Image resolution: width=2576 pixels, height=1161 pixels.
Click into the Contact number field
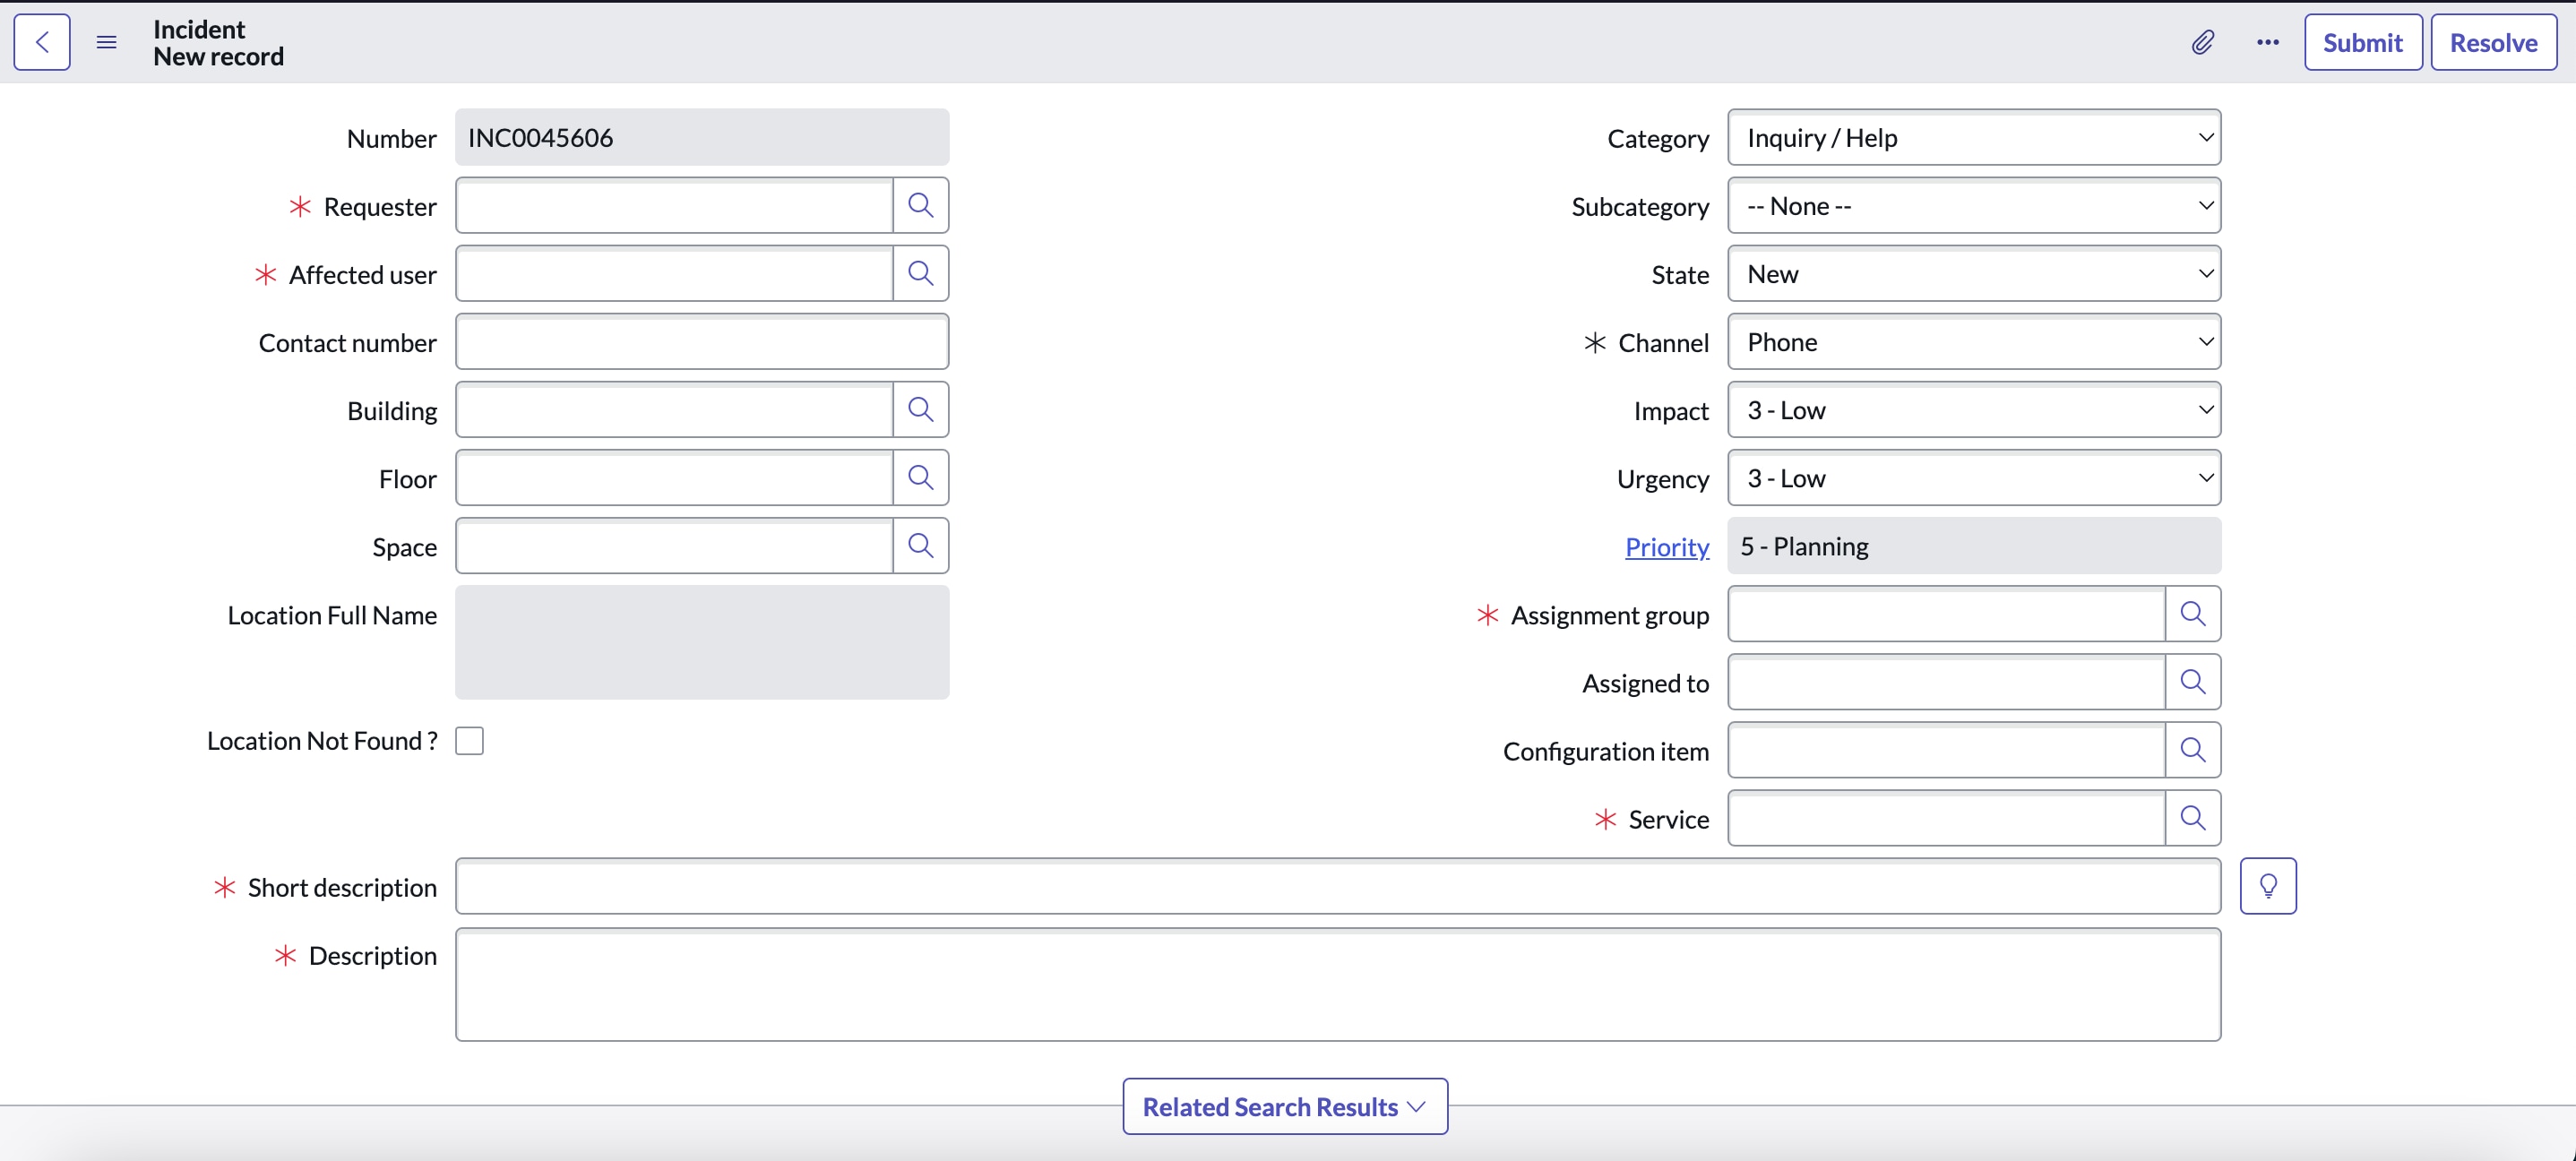[702, 342]
